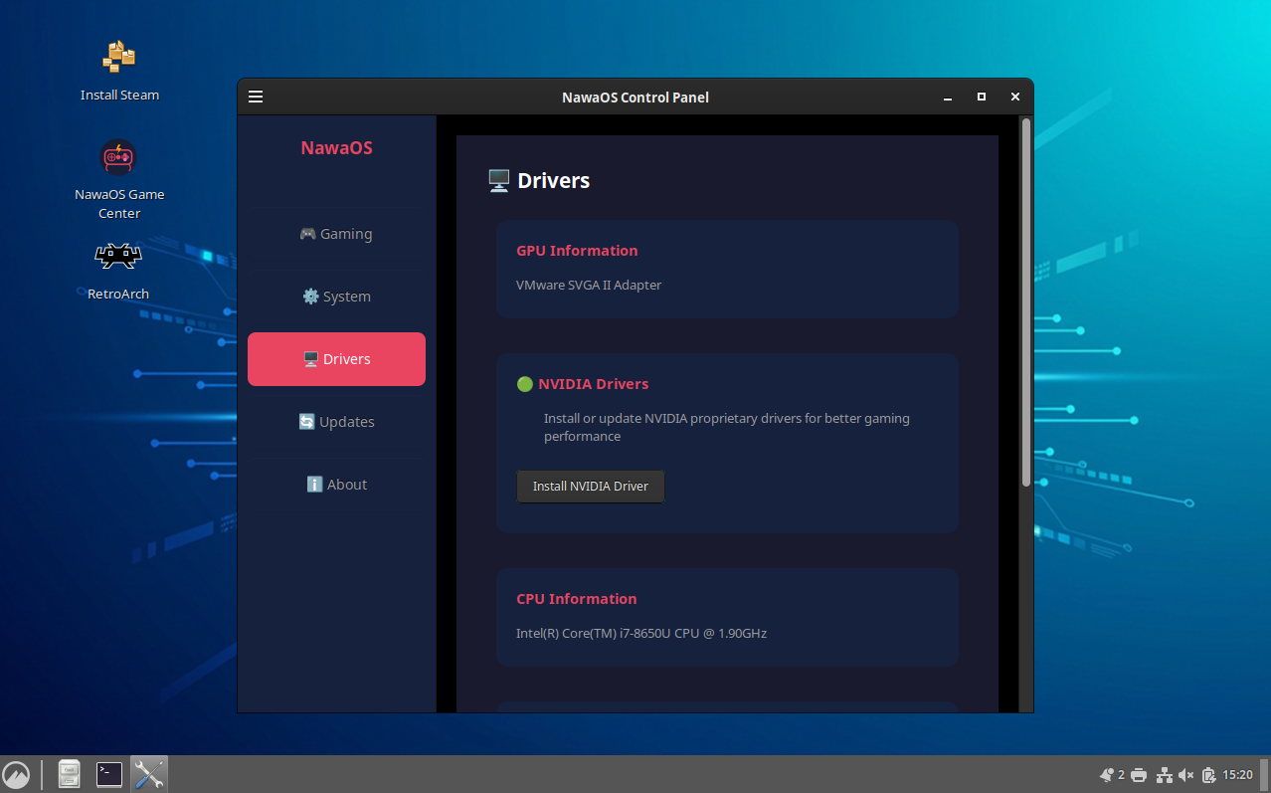Open the Install Steam desktop shortcut
The image size is (1271, 793).
click(x=118, y=57)
